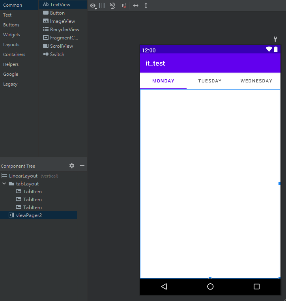Click the blueprint columns toolbar icon
286x301 pixels.
pyautogui.click(x=102, y=6)
